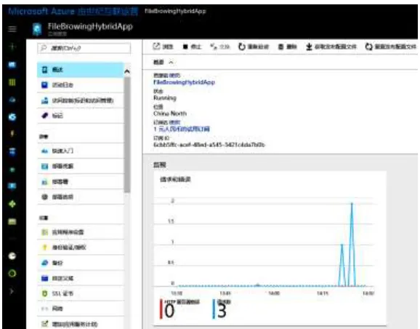
Task: Select the highlighted Overview (概述) menu item
Action: [81, 70]
